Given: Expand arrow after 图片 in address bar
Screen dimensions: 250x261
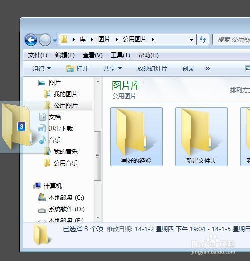Looking at the screenshot, I should (x=117, y=40).
